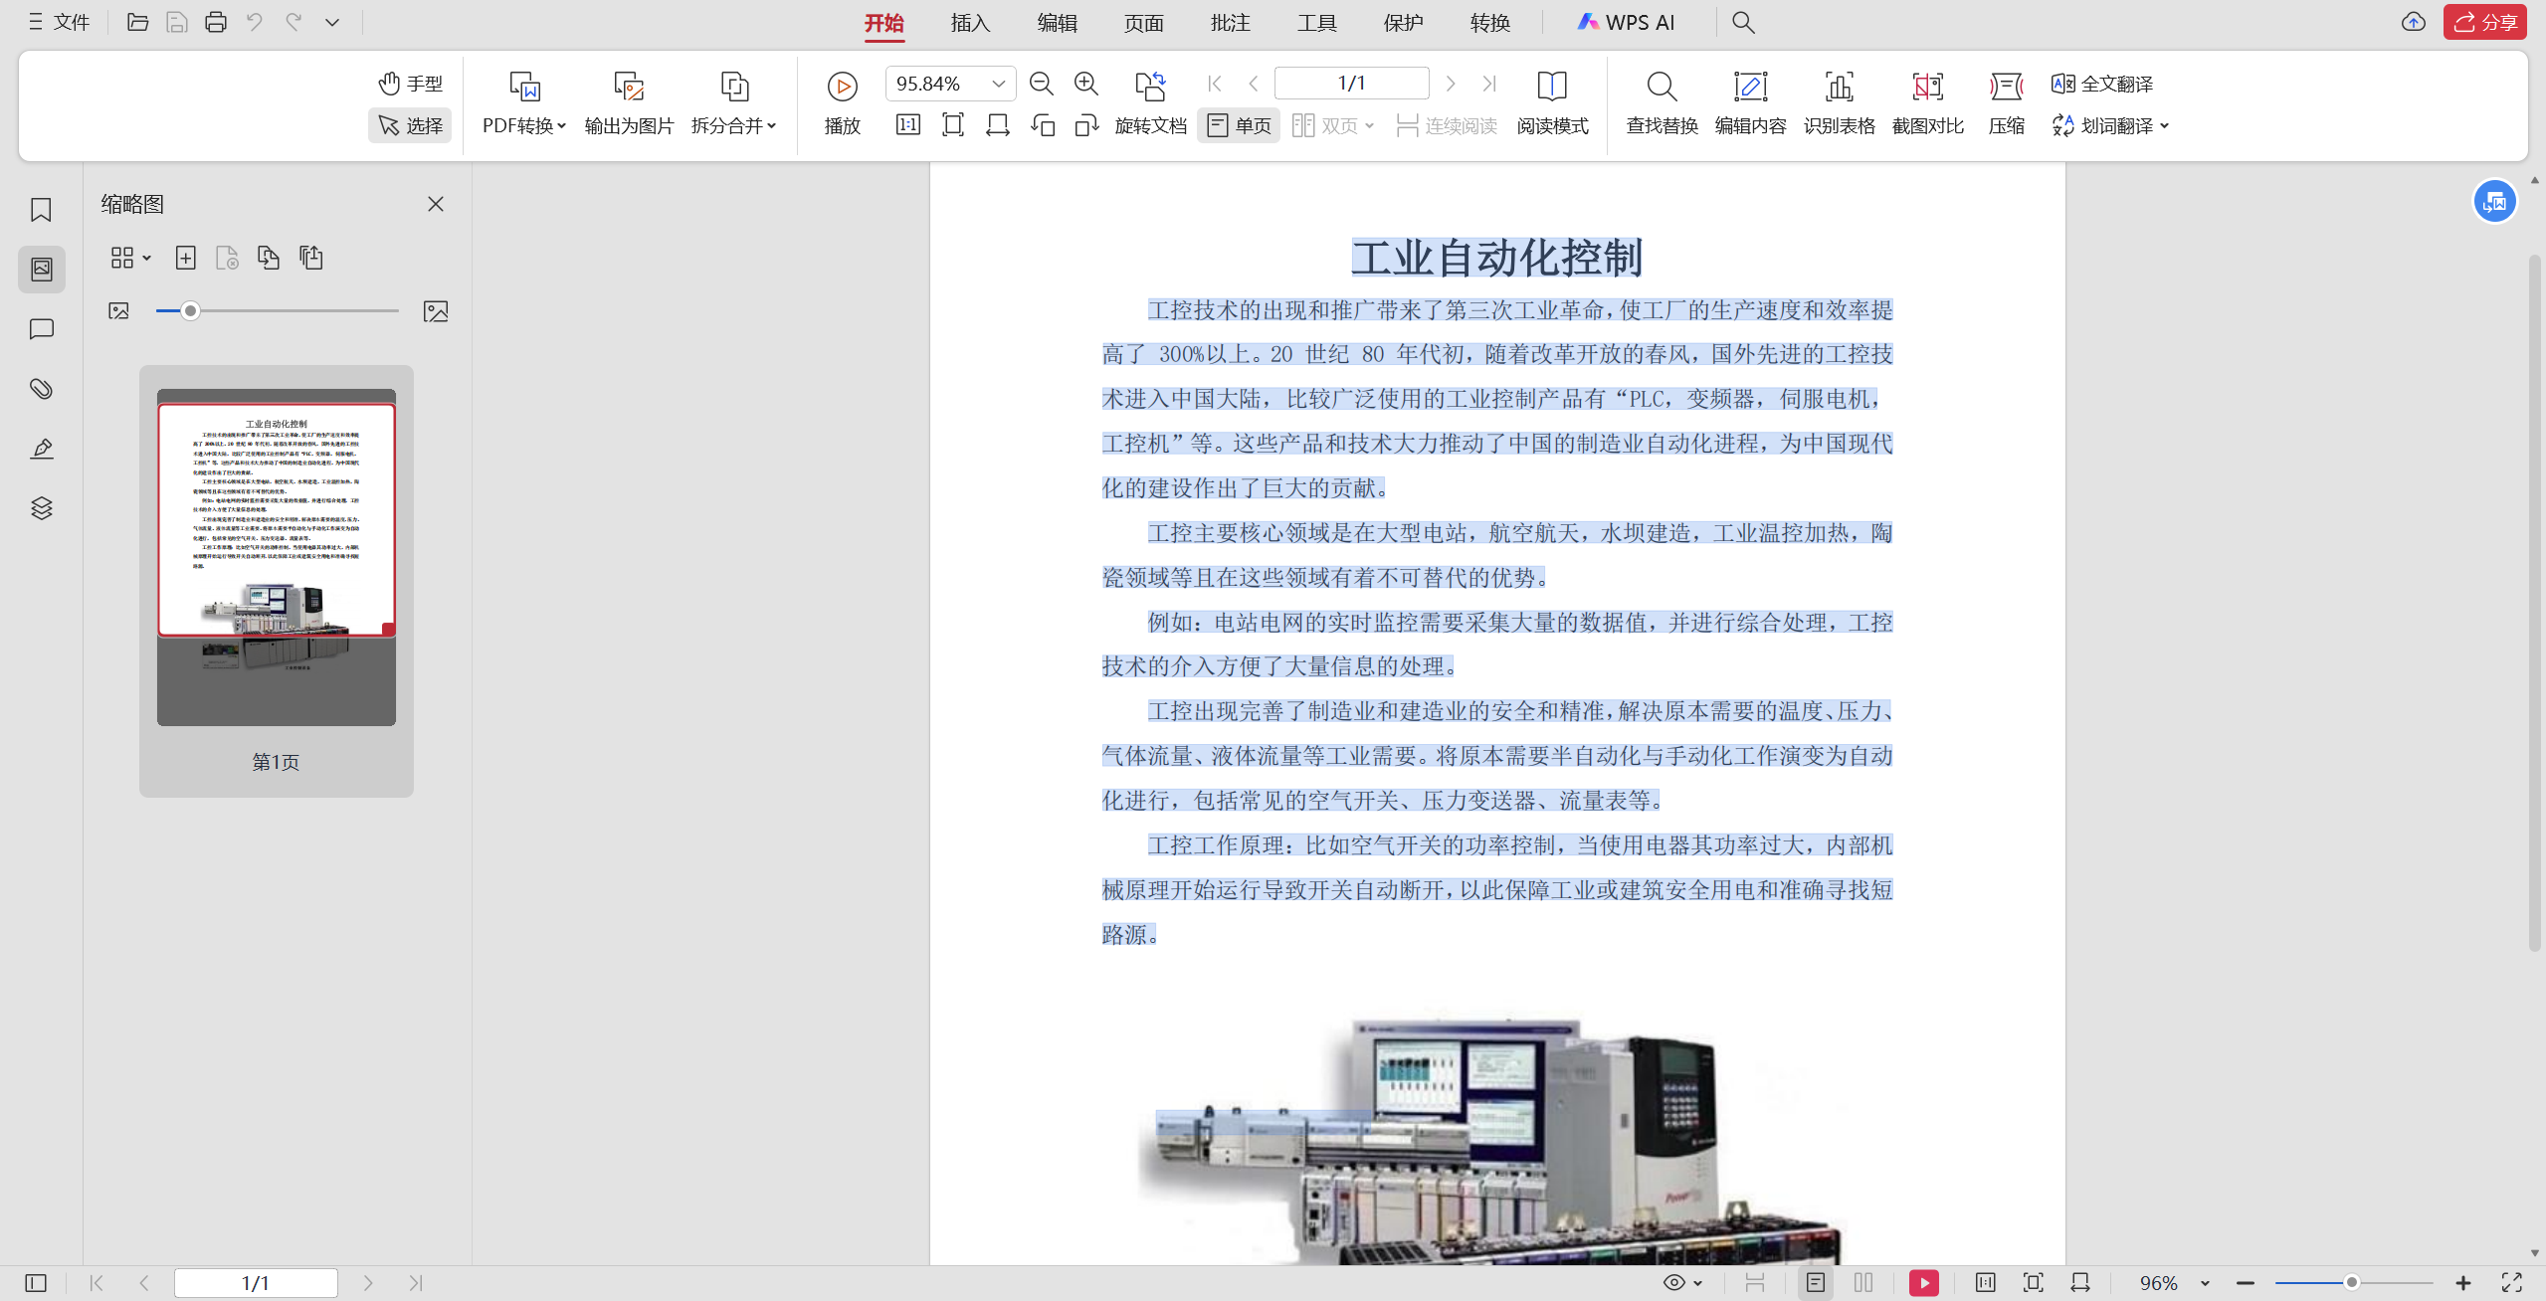Click the bookmark icon in left sidebar
The image size is (2546, 1301).
tap(41, 210)
